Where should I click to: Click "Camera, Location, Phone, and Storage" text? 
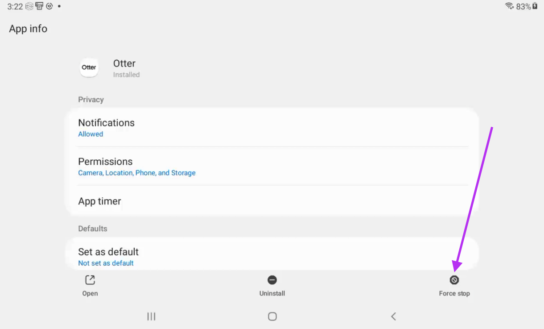137,173
